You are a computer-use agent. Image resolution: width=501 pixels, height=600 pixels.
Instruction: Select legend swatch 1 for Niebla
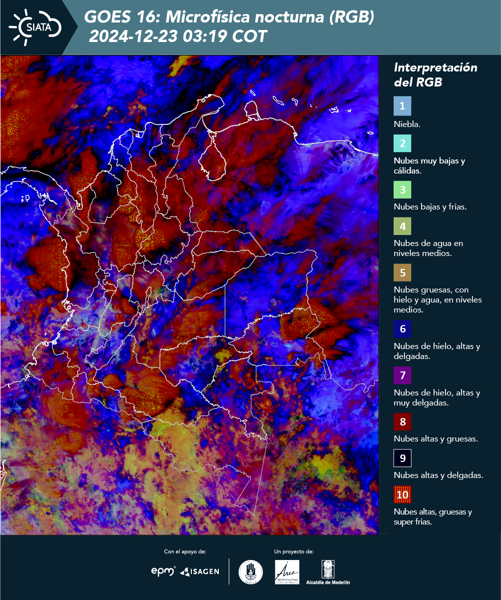[402, 106]
